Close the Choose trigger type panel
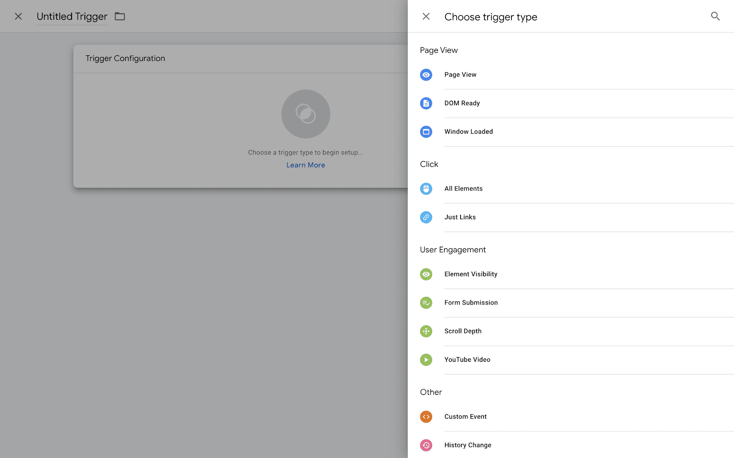Image resolution: width=734 pixels, height=458 pixels. 426,16
